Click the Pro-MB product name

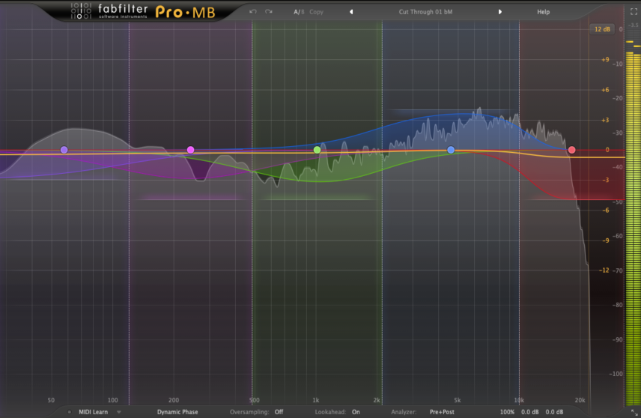click(185, 12)
